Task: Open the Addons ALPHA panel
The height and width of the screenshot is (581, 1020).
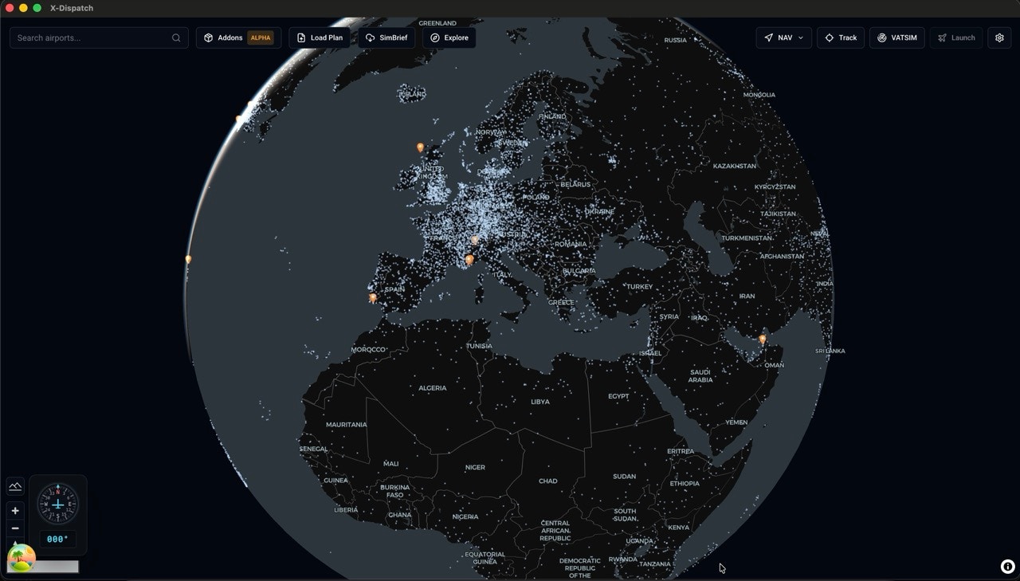Action: coord(238,37)
